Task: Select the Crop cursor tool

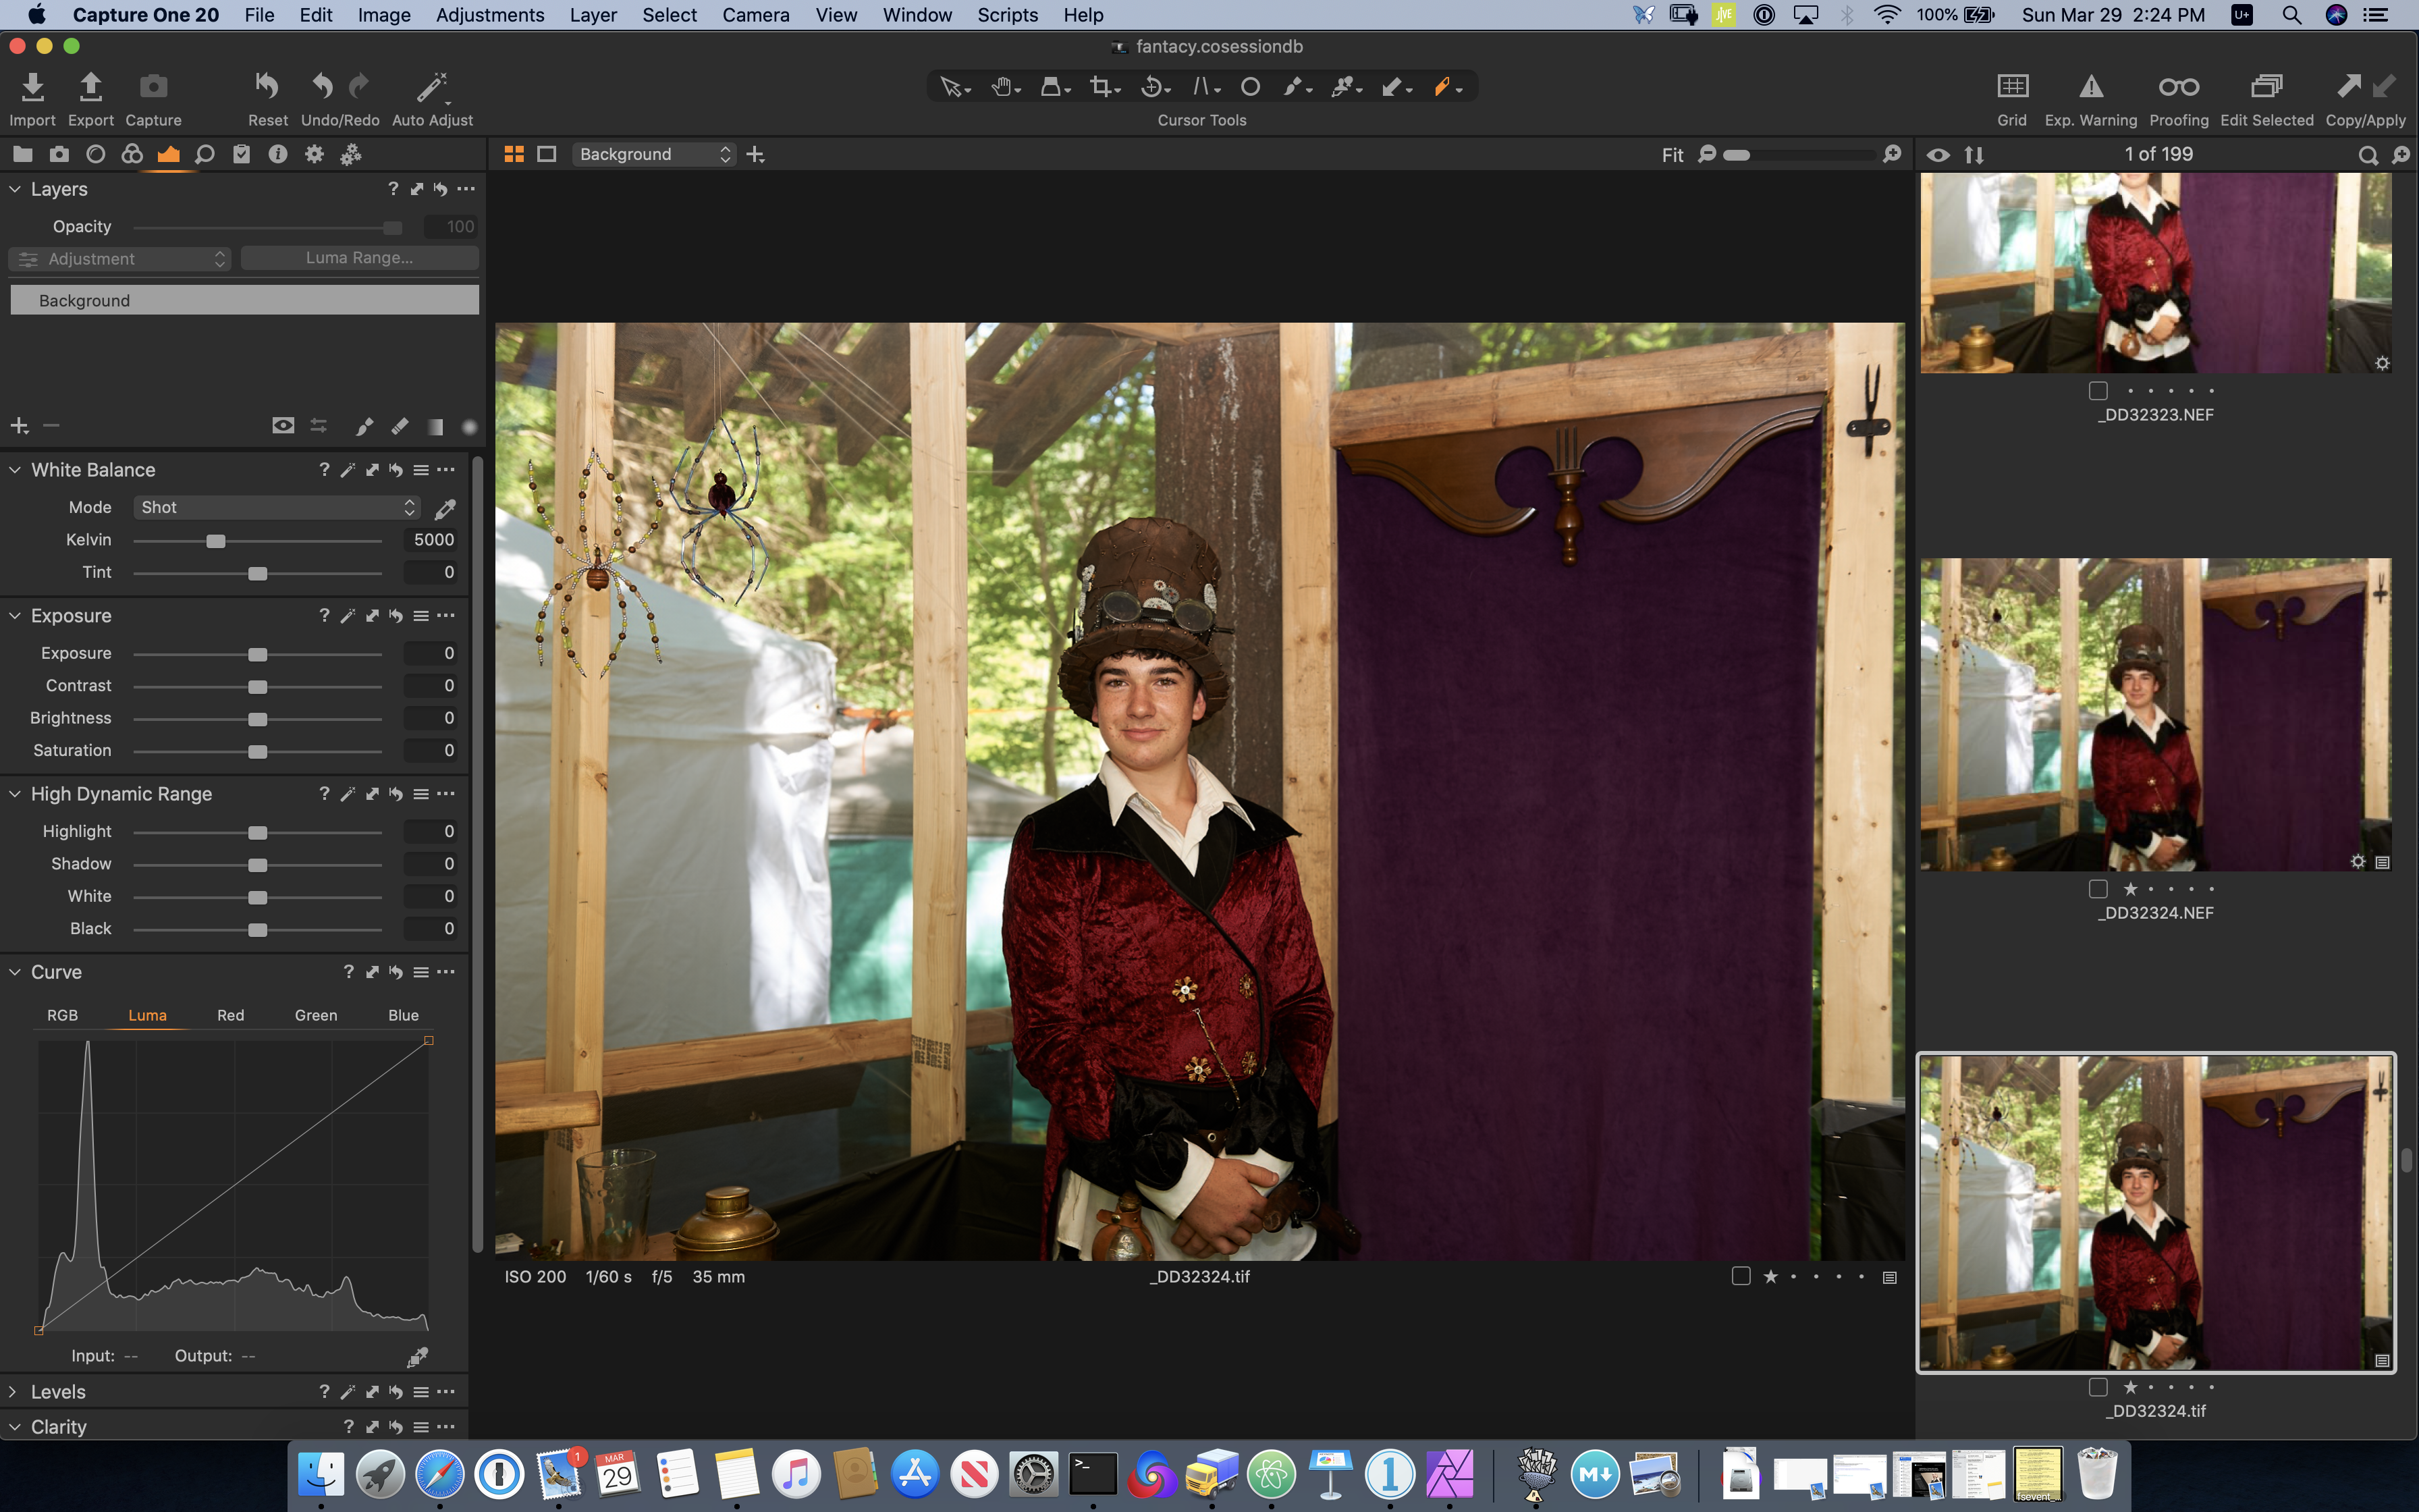Action: click(1101, 87)
